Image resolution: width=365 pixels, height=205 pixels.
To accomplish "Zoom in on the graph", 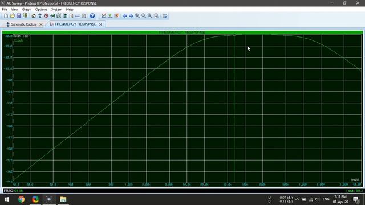I will tap(137, 16).
